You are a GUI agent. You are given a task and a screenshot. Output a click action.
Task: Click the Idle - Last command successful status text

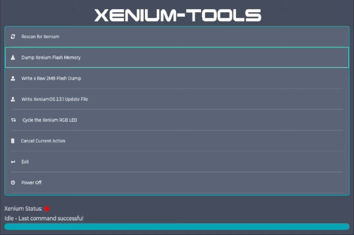44,218
